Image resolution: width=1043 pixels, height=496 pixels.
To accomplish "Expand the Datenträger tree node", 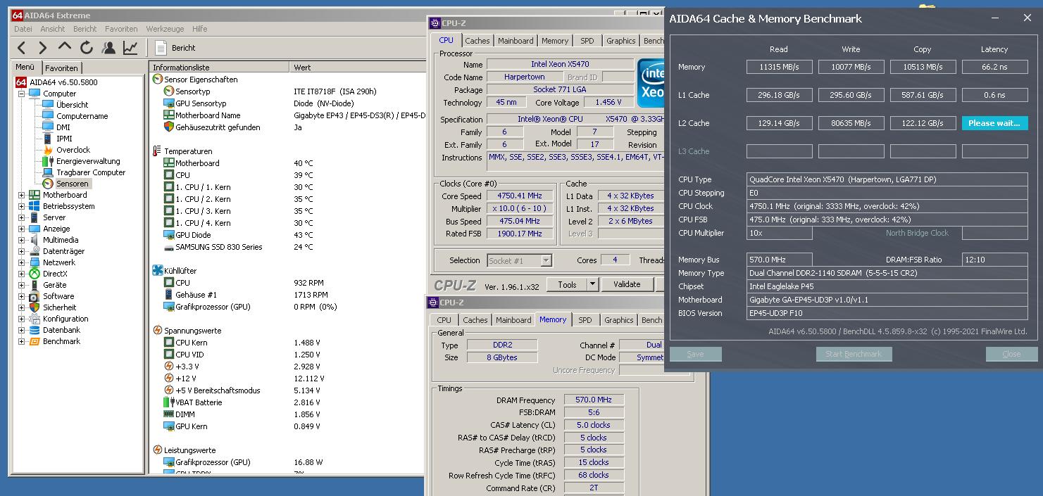I will click(x=21, y=251).
